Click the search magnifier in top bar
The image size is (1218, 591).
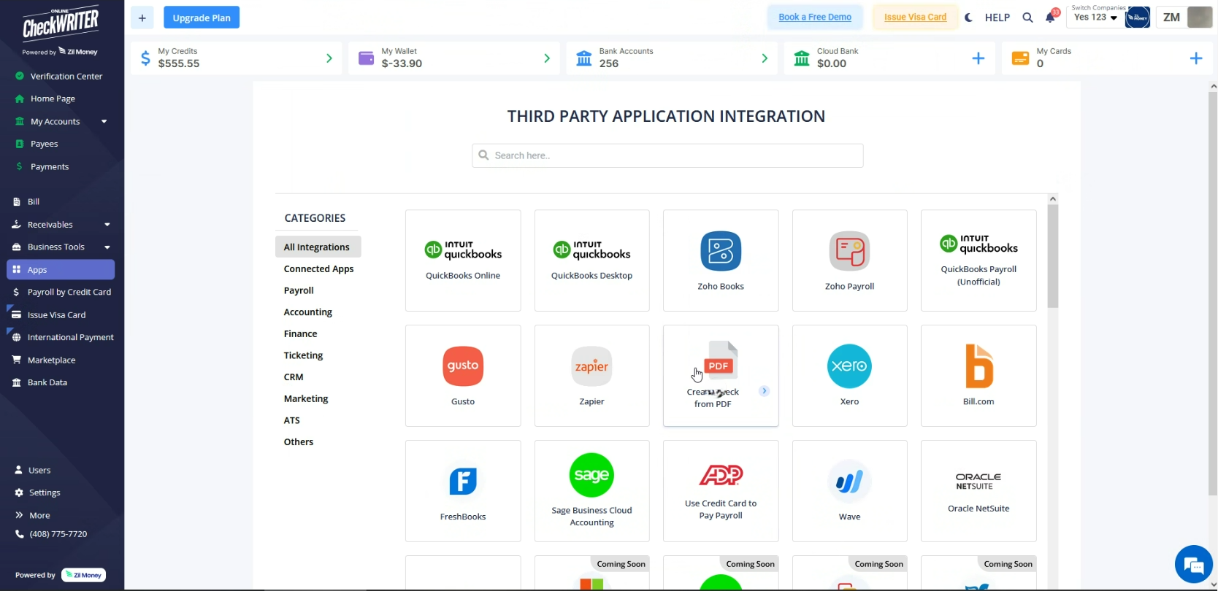[1027, 18]
